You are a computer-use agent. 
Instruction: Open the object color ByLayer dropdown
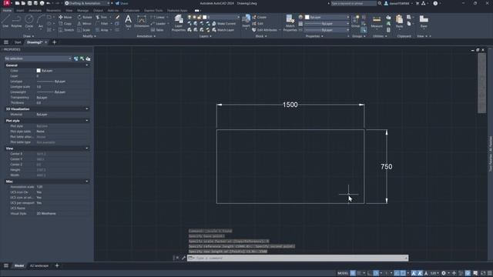tap(327, 17)
